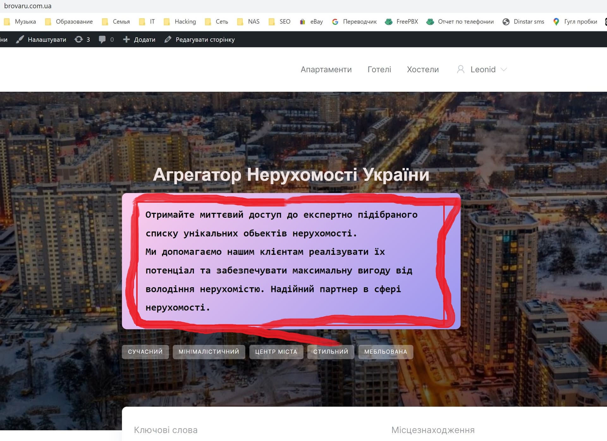Screen dimensions: 607x441
Task: Select the МЕБЛЬОВАНА tag button
Action: click(x=385, y=352)
